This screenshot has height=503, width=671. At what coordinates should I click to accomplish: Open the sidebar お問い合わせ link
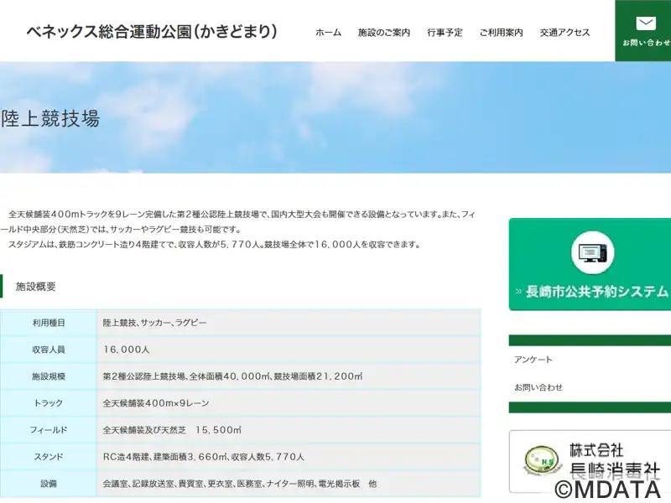click(x=538, y=387)
